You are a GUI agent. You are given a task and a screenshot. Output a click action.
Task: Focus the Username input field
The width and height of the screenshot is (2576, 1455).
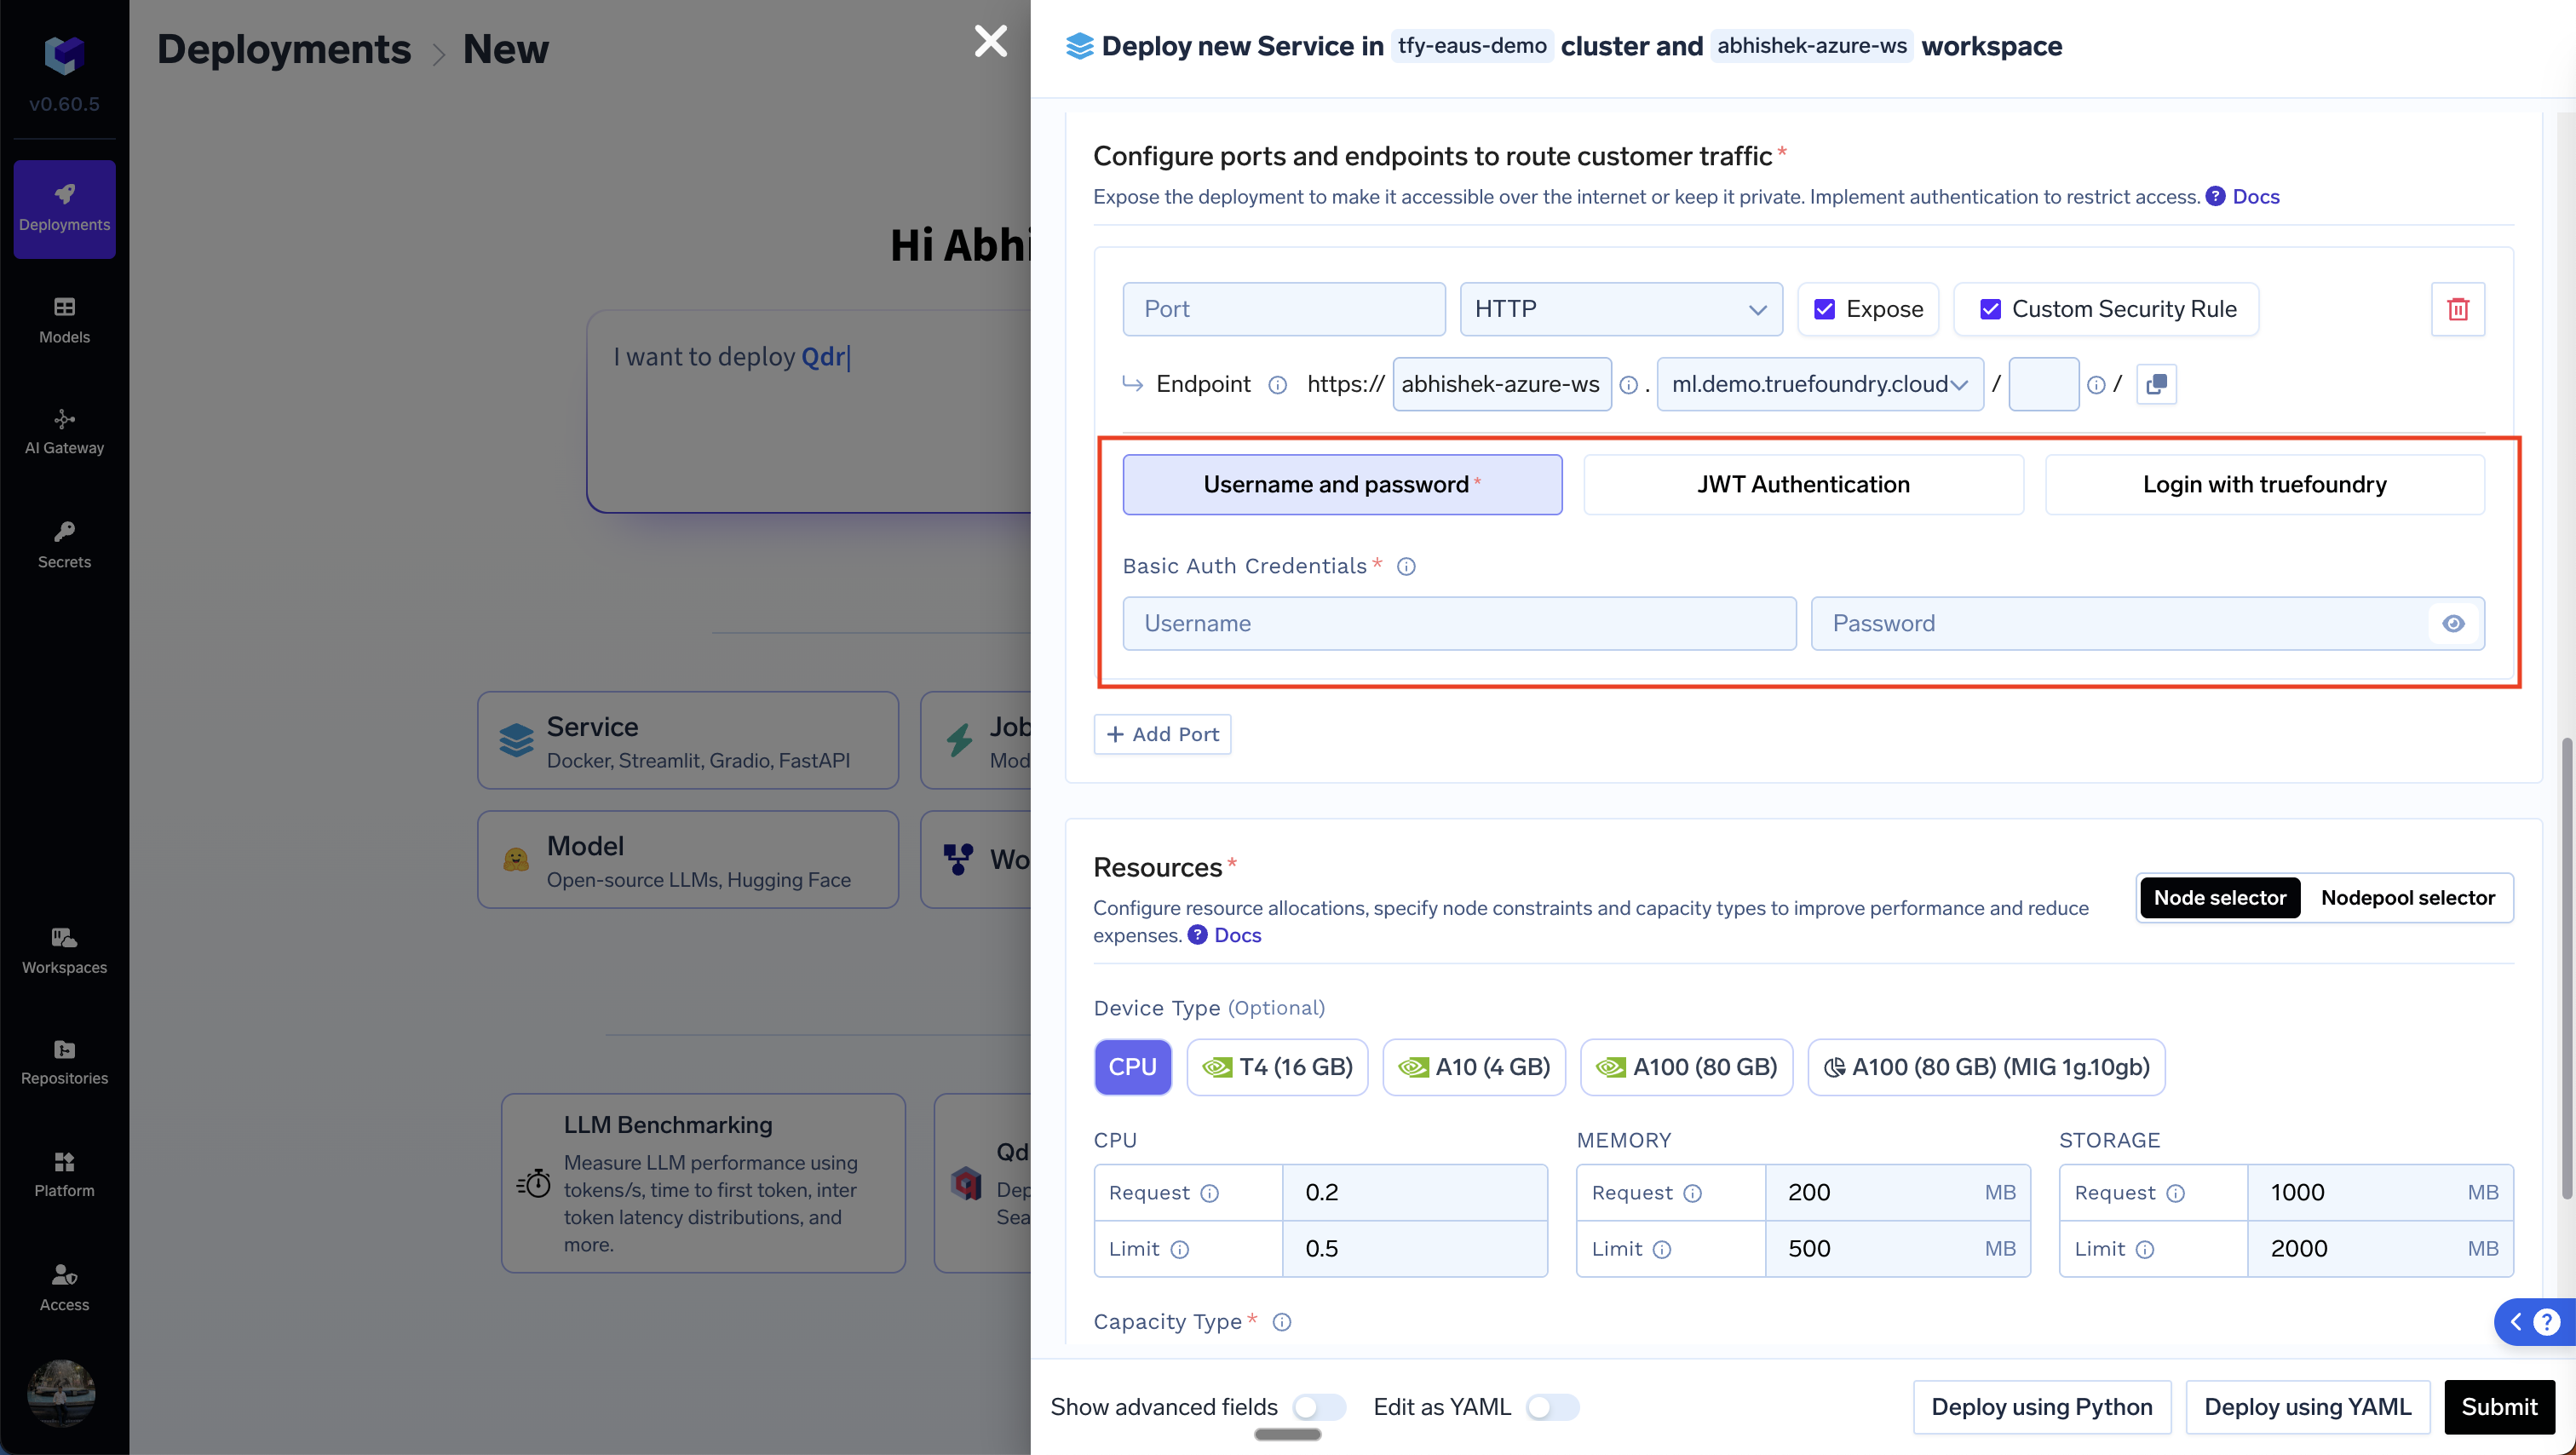coord(1459,624)
